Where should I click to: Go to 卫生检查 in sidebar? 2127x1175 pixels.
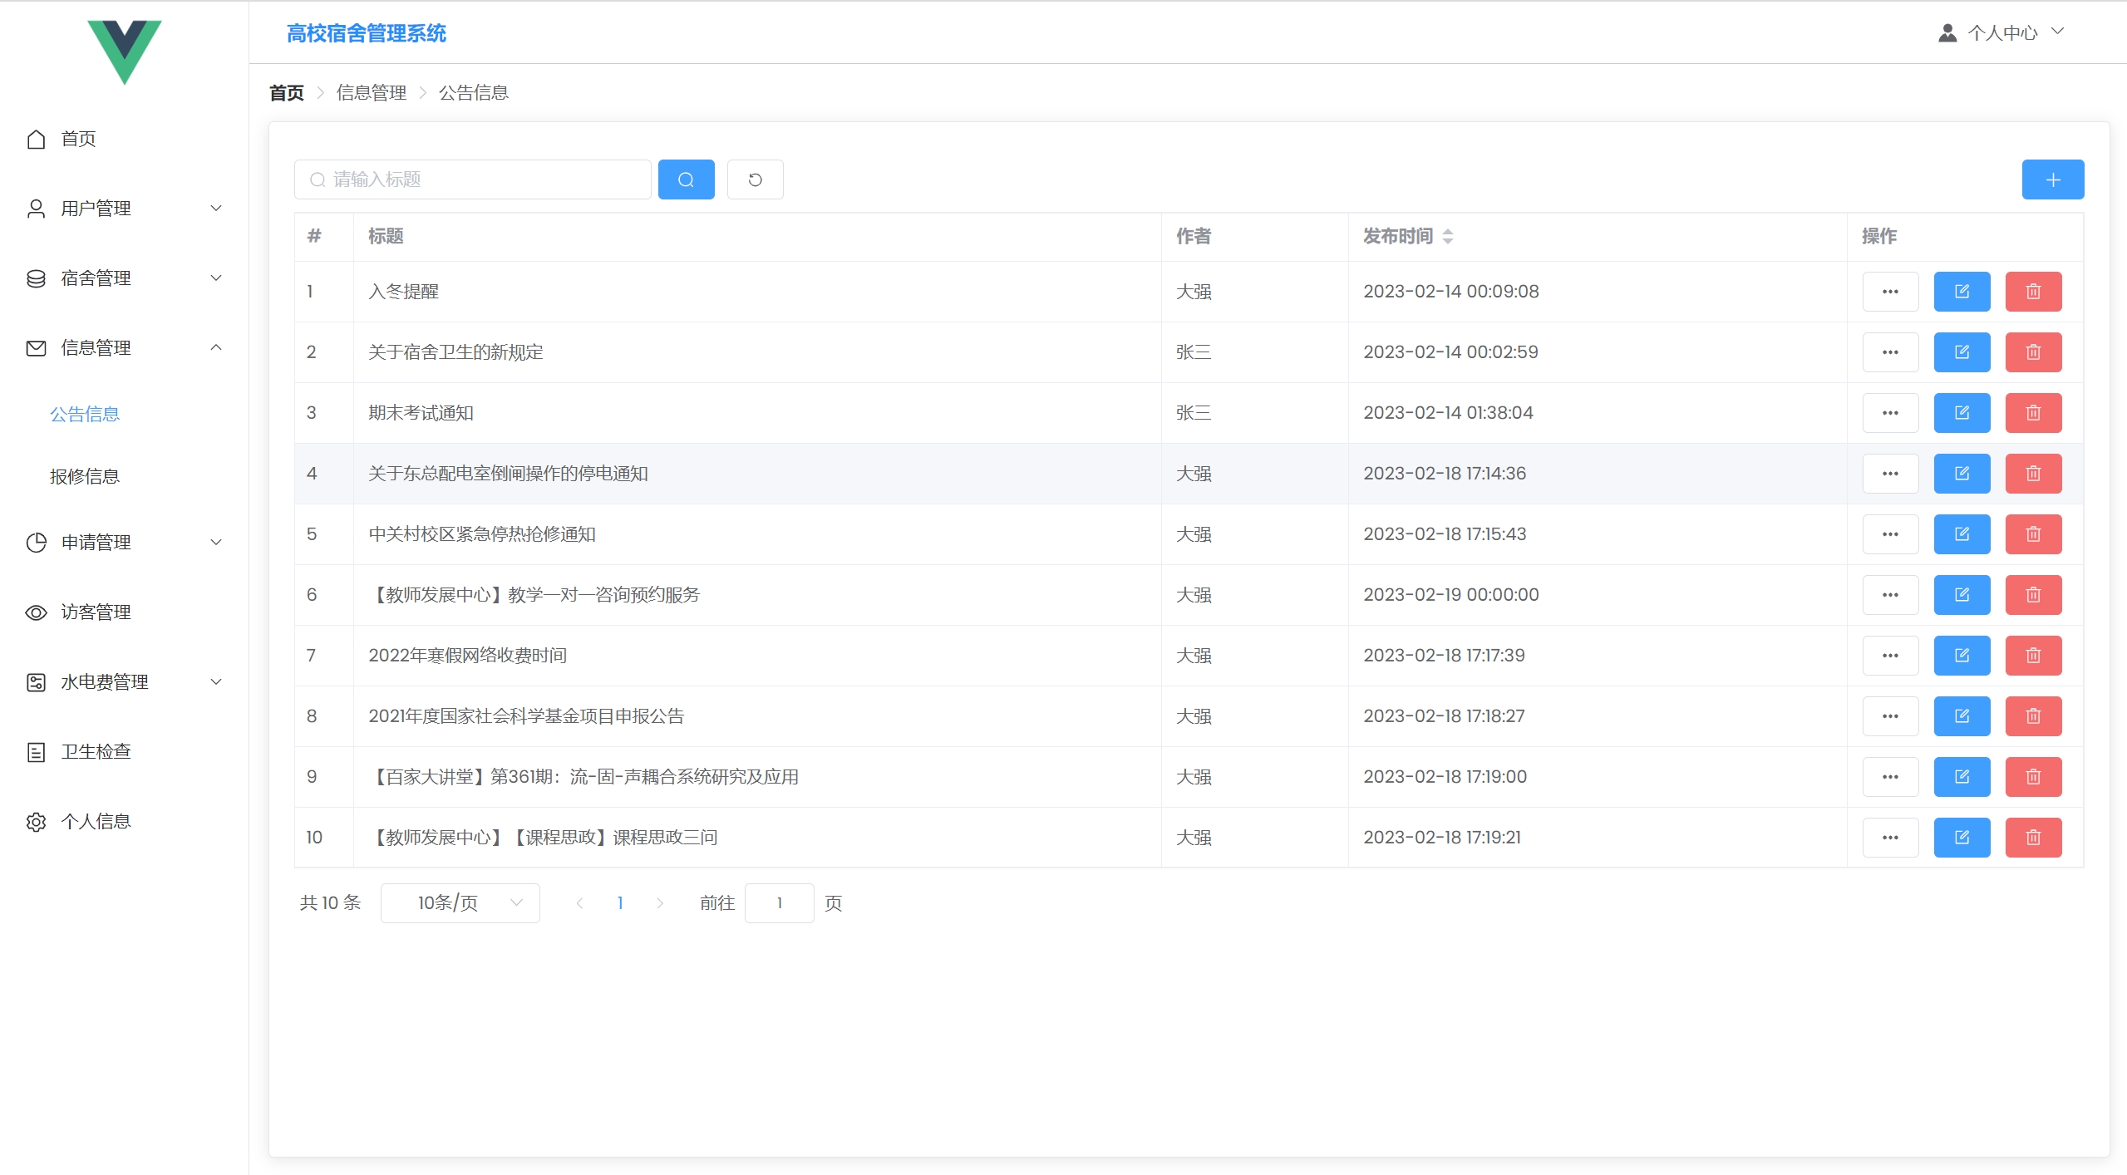96,752
